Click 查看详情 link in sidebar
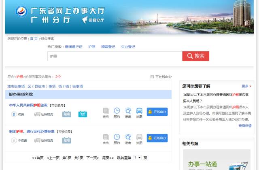Image resolution: width=259 pixels, height=170 pixels. (x=244, y=126)
